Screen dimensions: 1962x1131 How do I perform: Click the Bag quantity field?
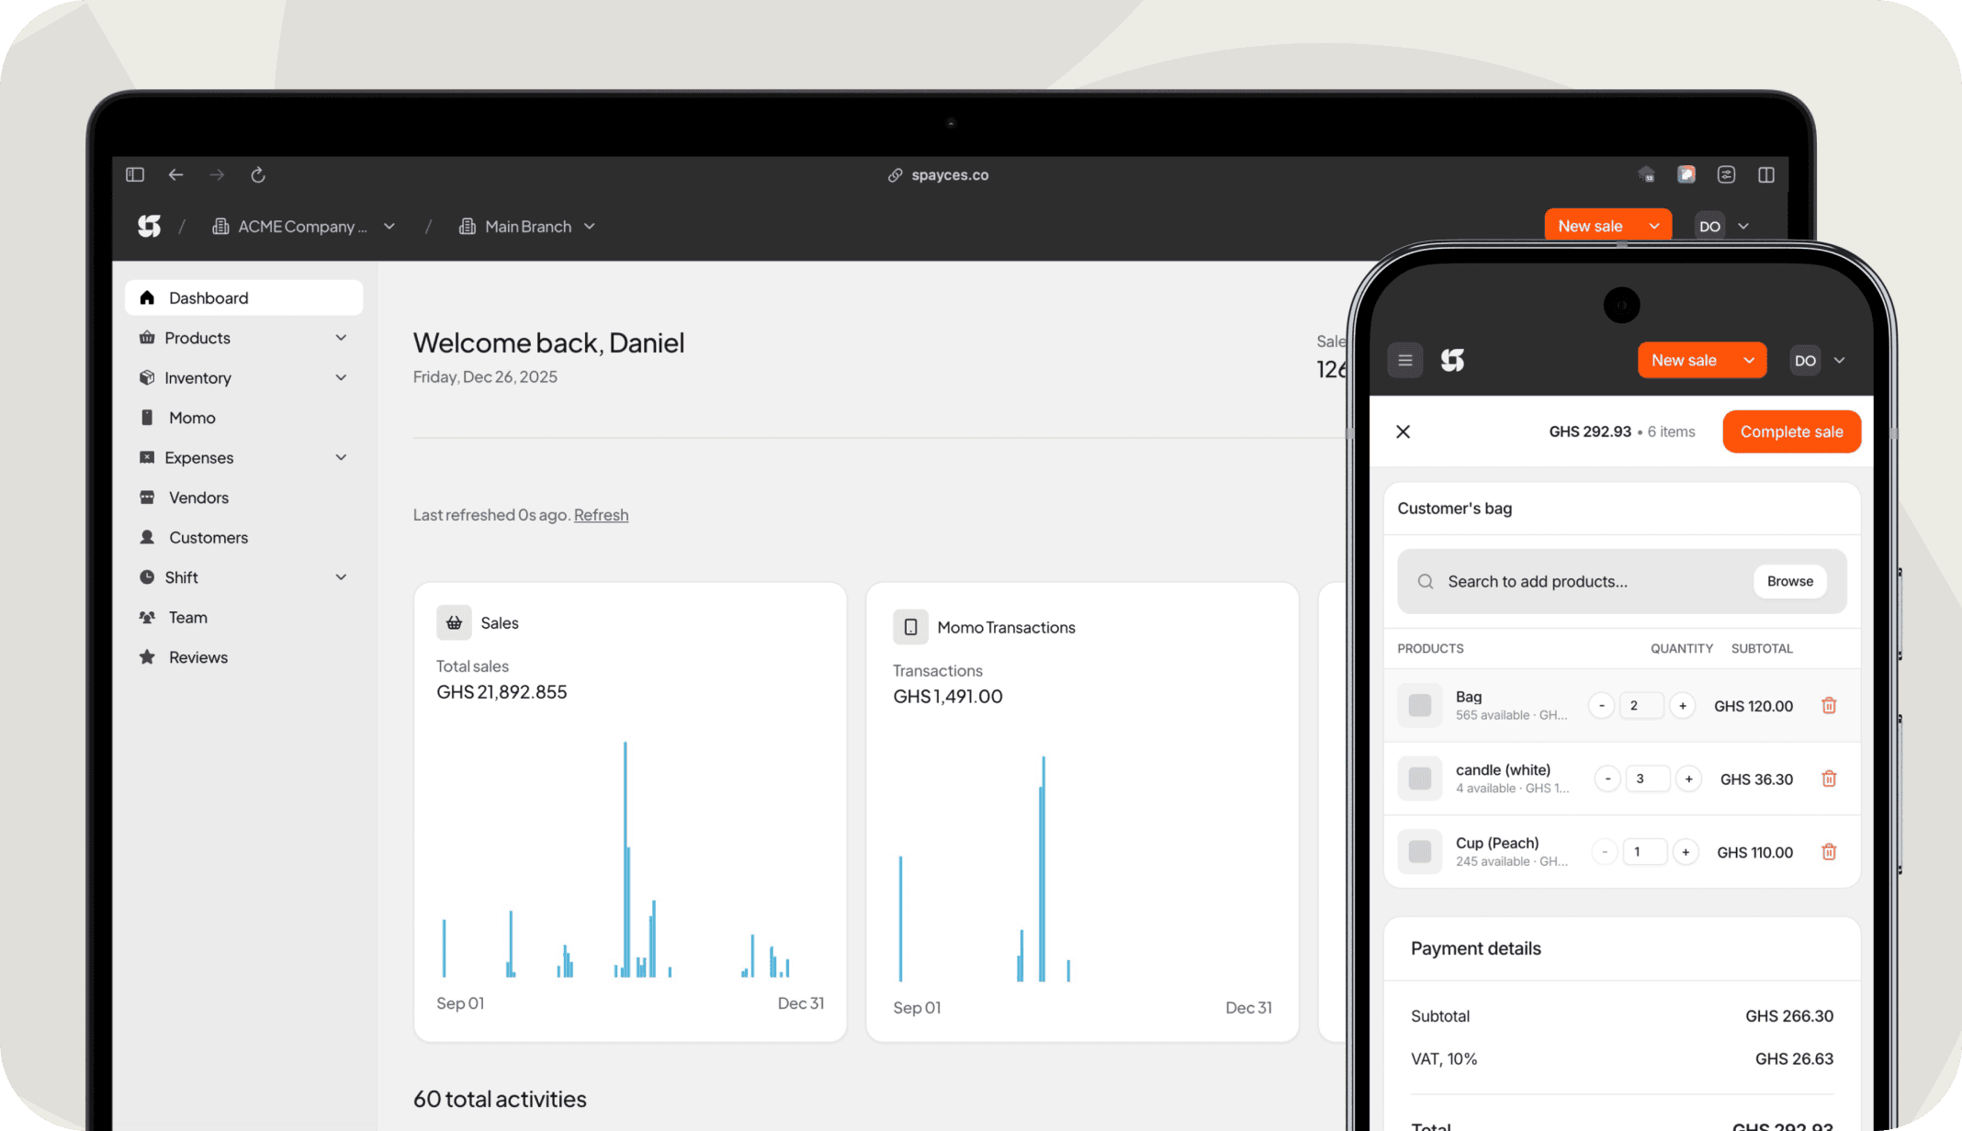pyautogui.click(x=1641, y=705)
